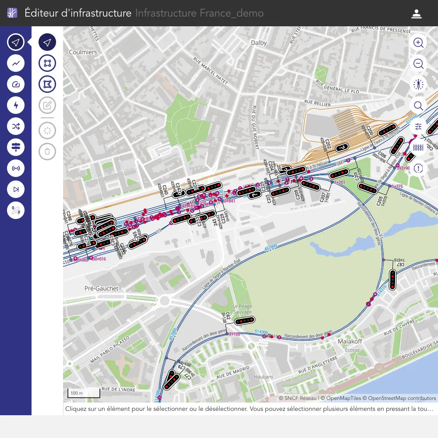Open the map search magnifier
Screen dimensions: 438x438
[x=418, y=106]
